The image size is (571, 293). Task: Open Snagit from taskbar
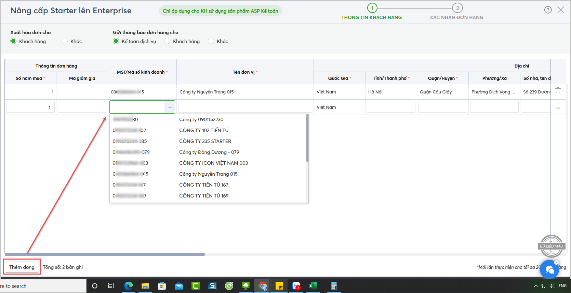pyautogui.click(x=212, y=286)
